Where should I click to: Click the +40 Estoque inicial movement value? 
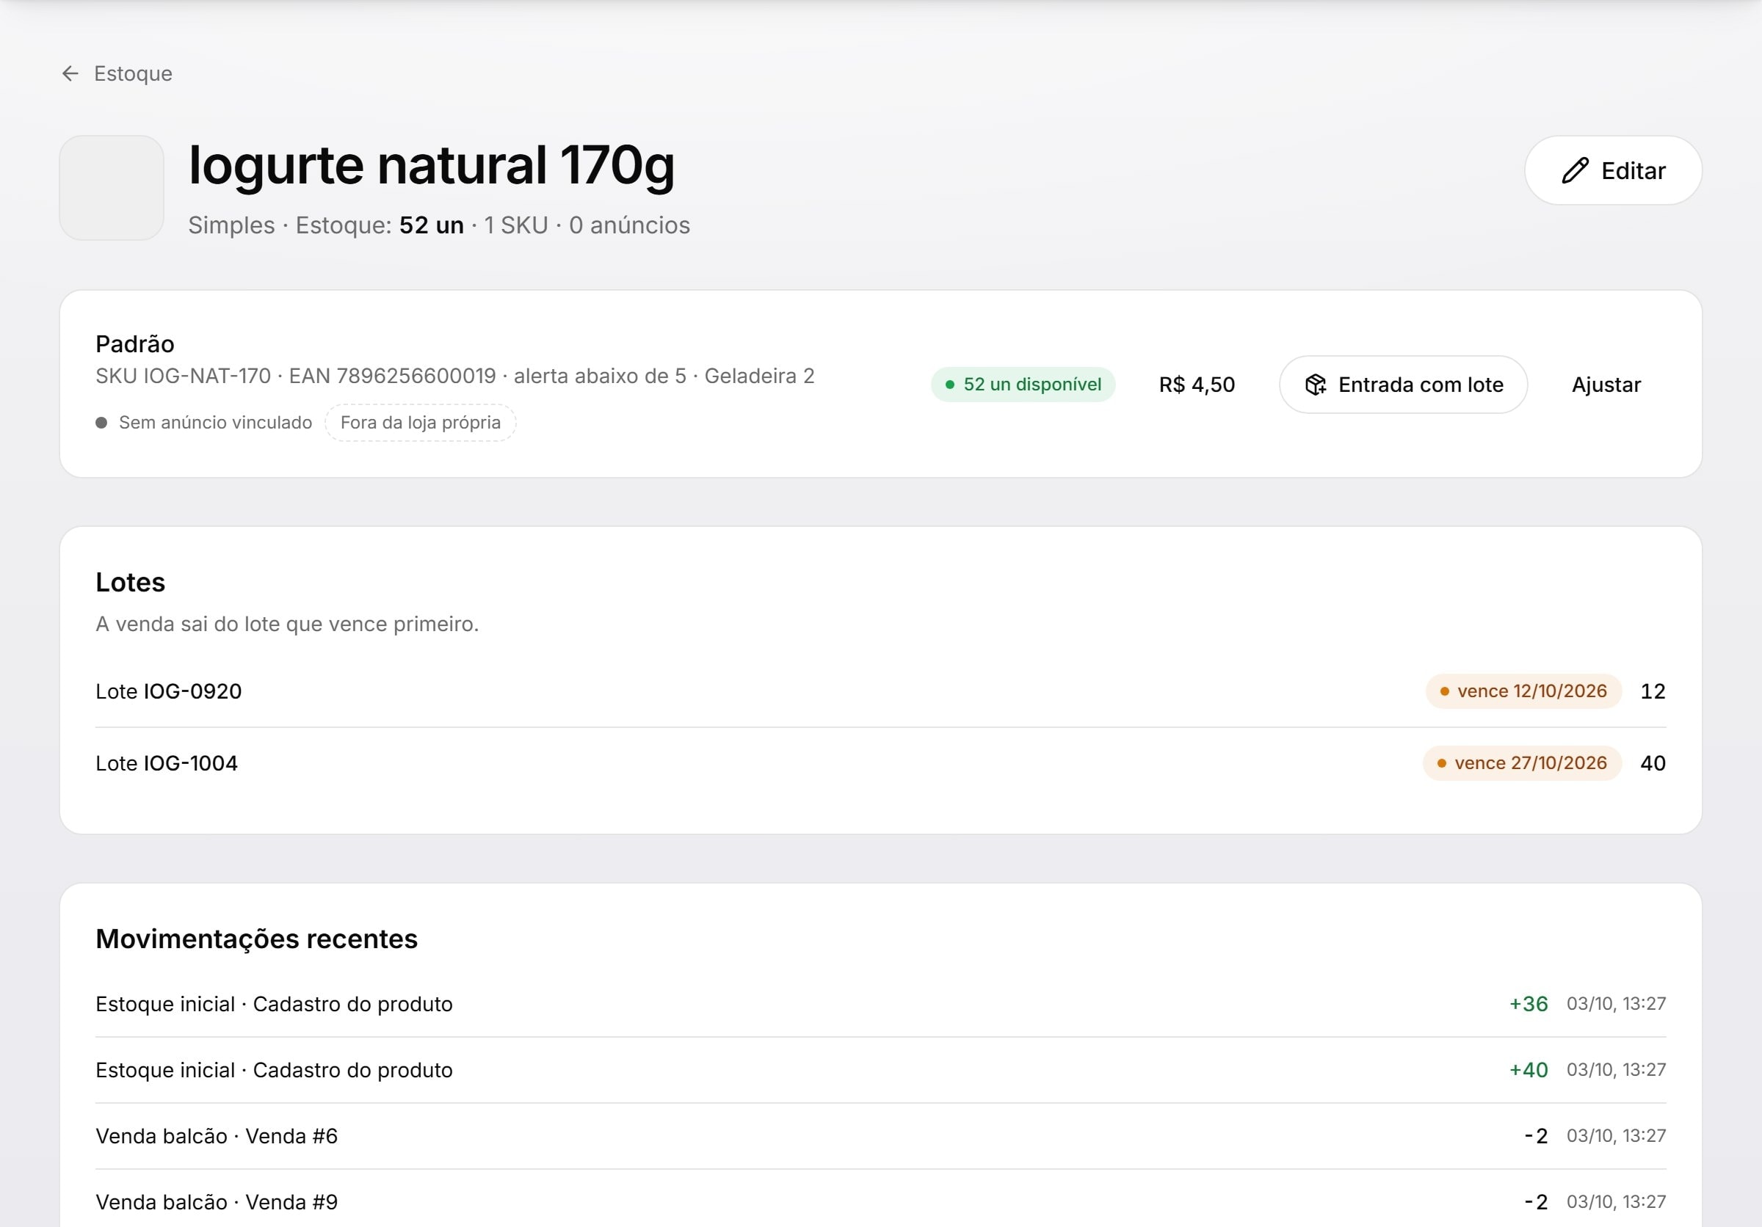click(x=1528, y=1070)
